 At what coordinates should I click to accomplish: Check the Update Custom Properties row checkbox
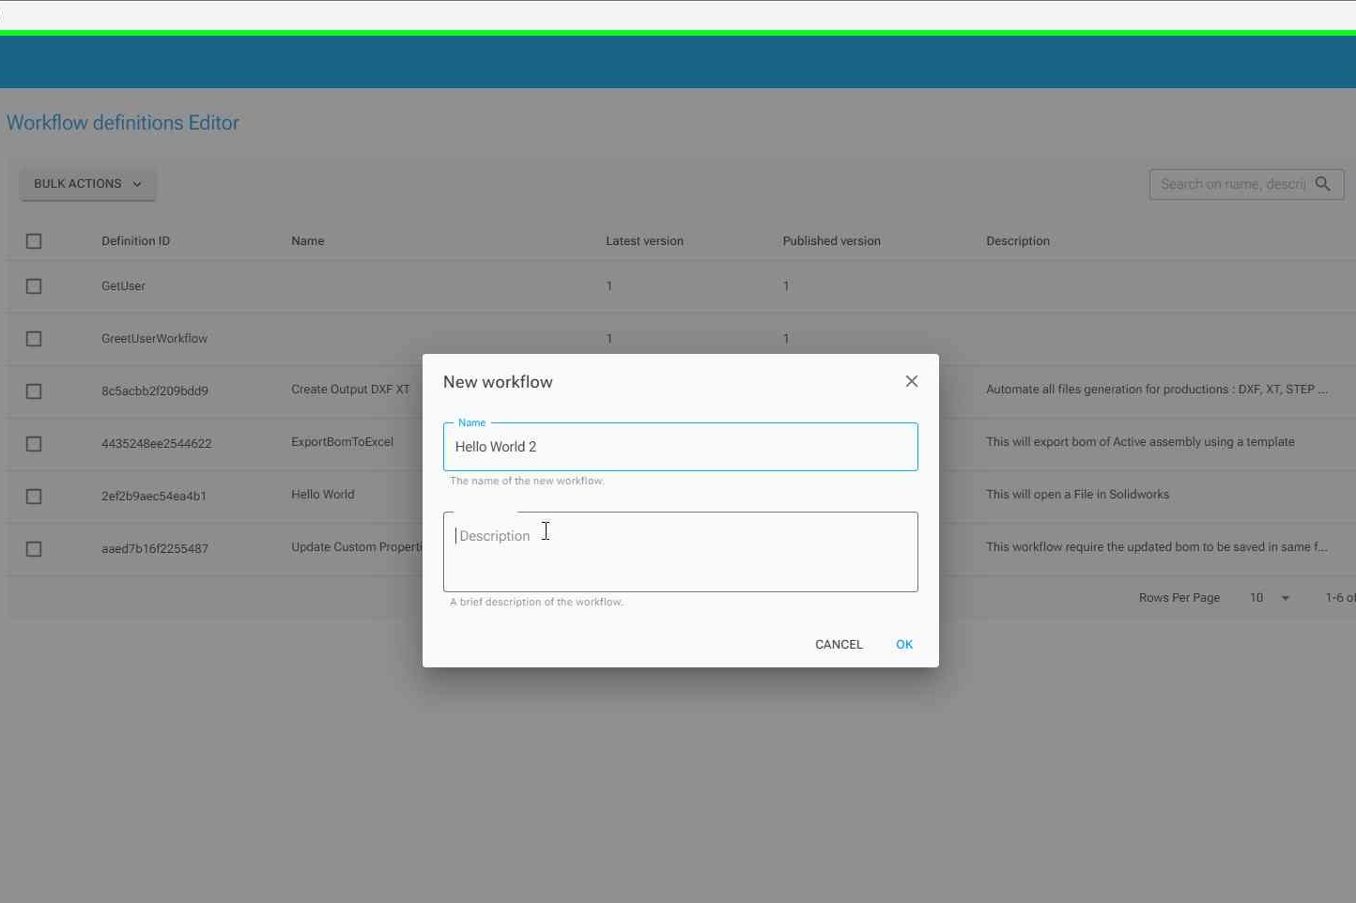coord(34,549)
